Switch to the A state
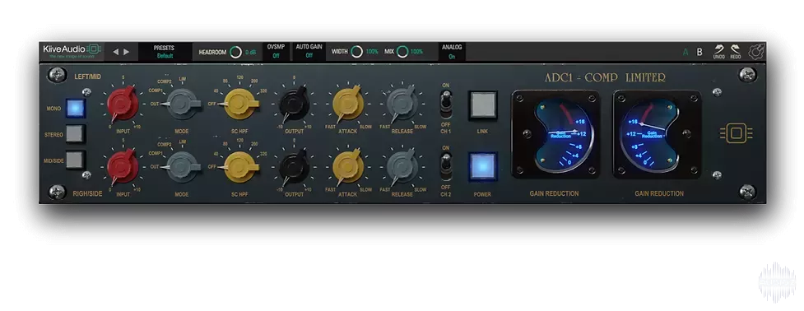 (685, 52)
